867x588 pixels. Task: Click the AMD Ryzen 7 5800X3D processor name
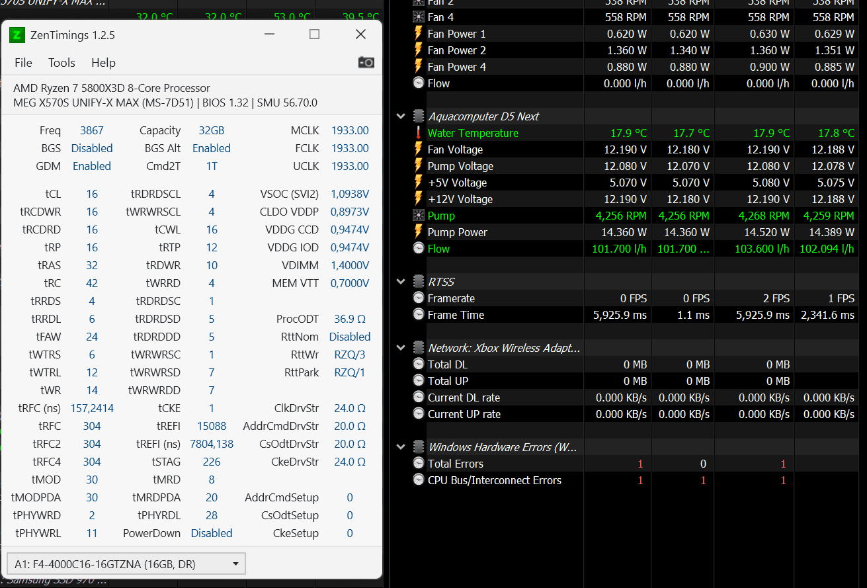[112, 88]
